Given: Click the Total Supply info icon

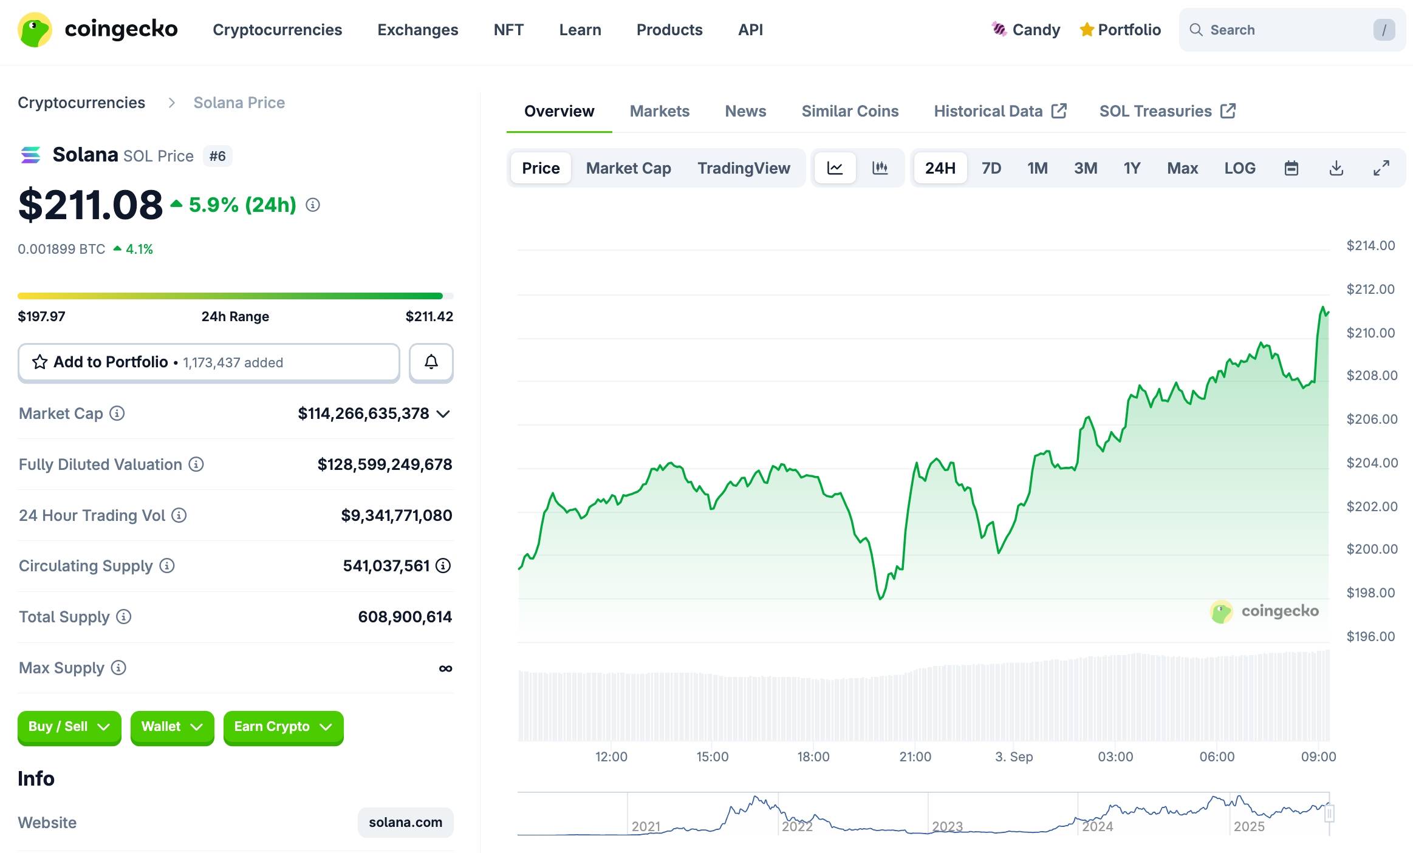Looking at the screenshot, I should pos(124,617).
